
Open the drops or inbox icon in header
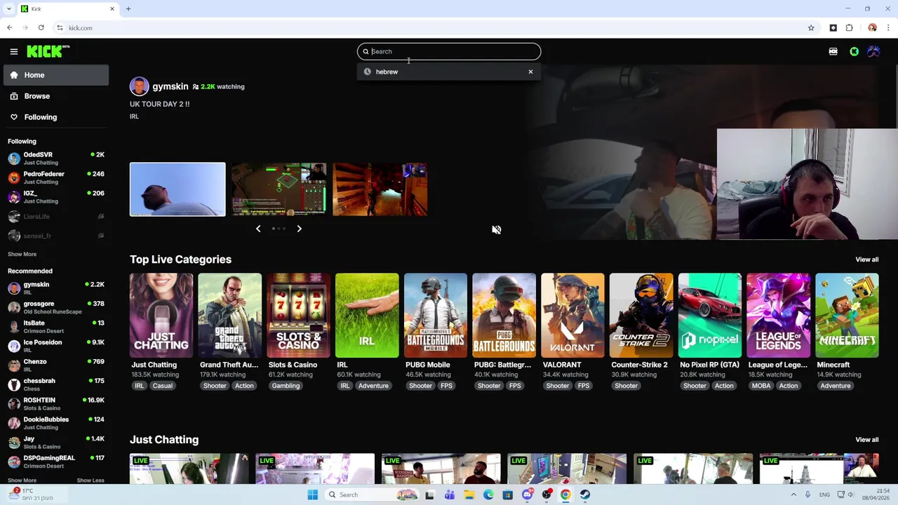[x=833, y=51]
